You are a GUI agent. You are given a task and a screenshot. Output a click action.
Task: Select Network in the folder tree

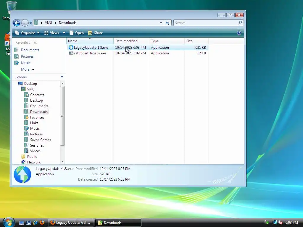(x=34, y=162)
